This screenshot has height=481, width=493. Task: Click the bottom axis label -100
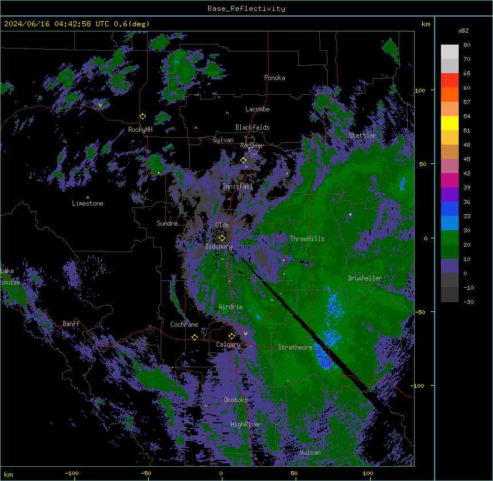coord(71,473)
